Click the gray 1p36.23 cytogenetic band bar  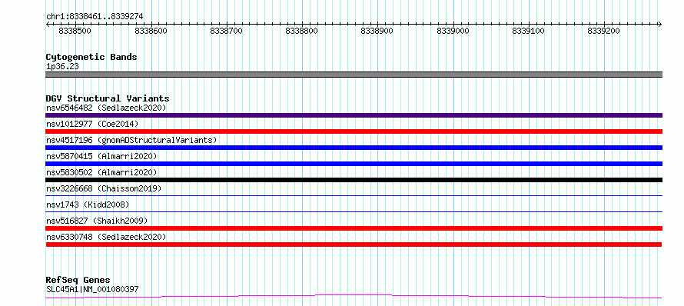[x=354, y=75]
